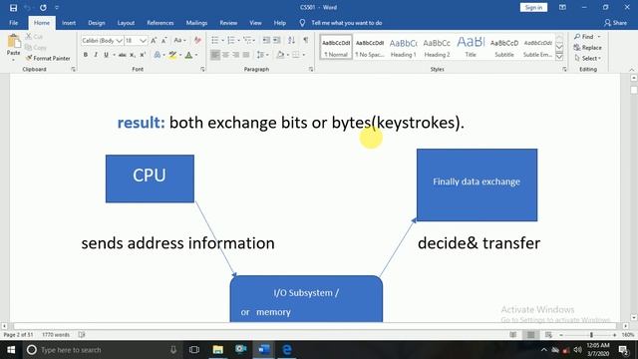This screenshot has width=638, height=359.
Task: Adjust the zoom slider handle
Action: point(591,335)
